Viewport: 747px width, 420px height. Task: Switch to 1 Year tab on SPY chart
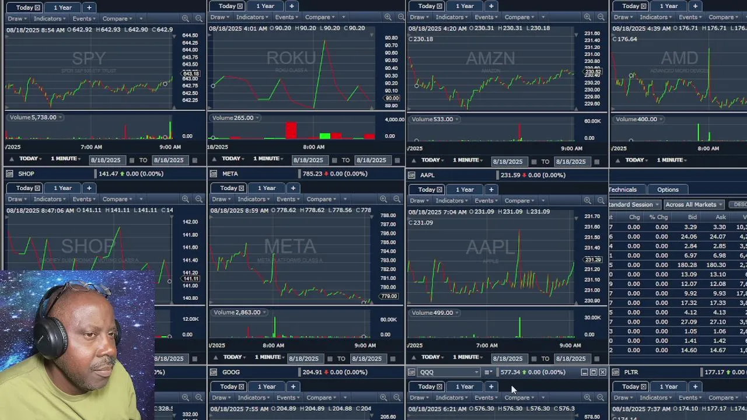click(62, 7)
